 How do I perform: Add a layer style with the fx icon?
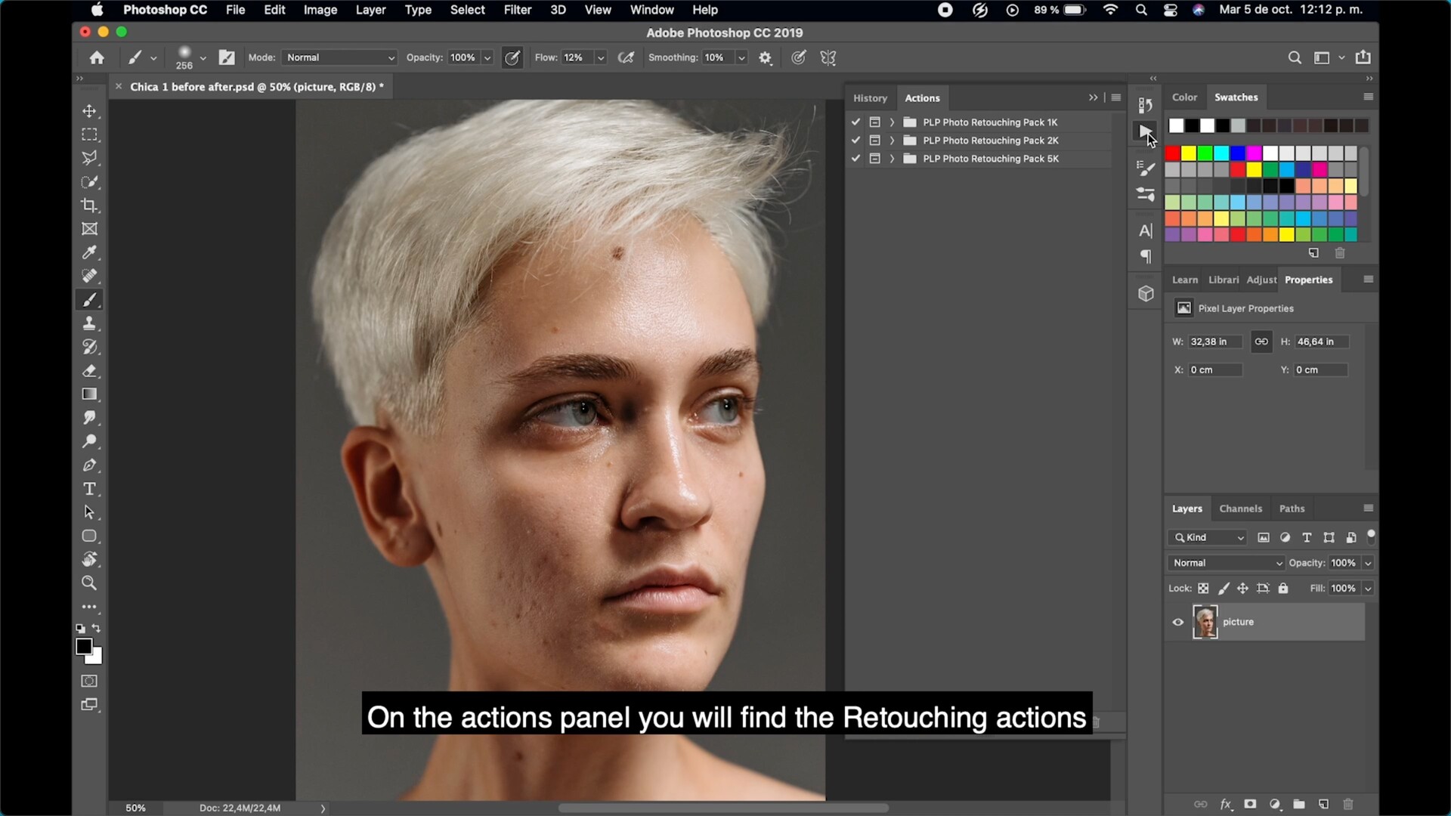coord(1227,805)
